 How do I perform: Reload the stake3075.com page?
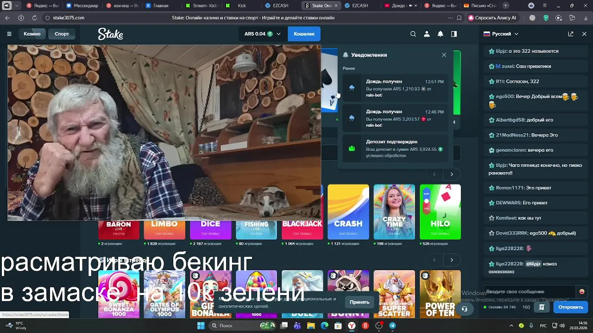click(x=34, y=18)
